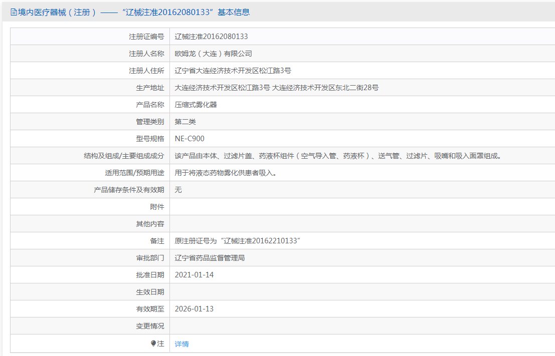Screen dimensions: 555x356
Task: Click the 产品储存条件及有效期 label
Action: coord(129,190)
